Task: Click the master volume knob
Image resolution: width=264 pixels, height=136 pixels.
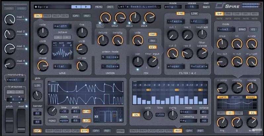Action: coord(252,88)
